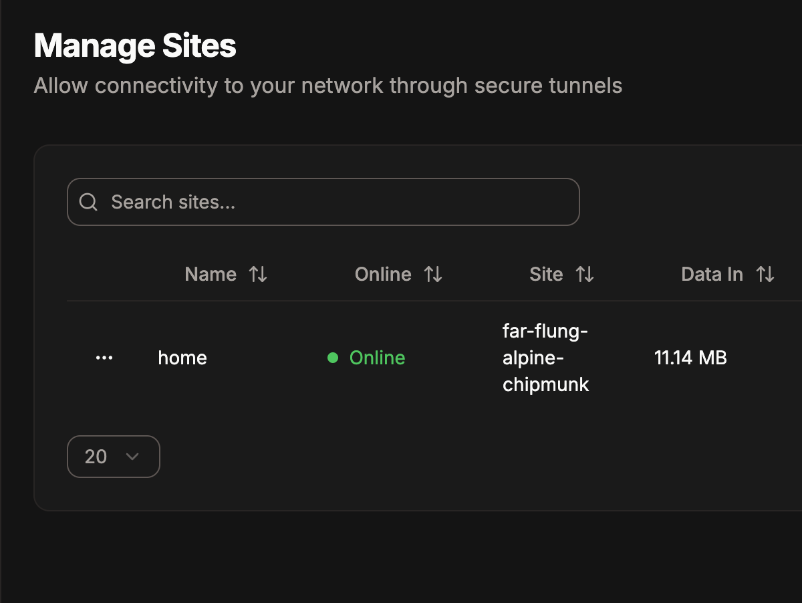Click the Manage Sites page heading
The height and width of the screenshot is (603, 802).
point(135,47)
